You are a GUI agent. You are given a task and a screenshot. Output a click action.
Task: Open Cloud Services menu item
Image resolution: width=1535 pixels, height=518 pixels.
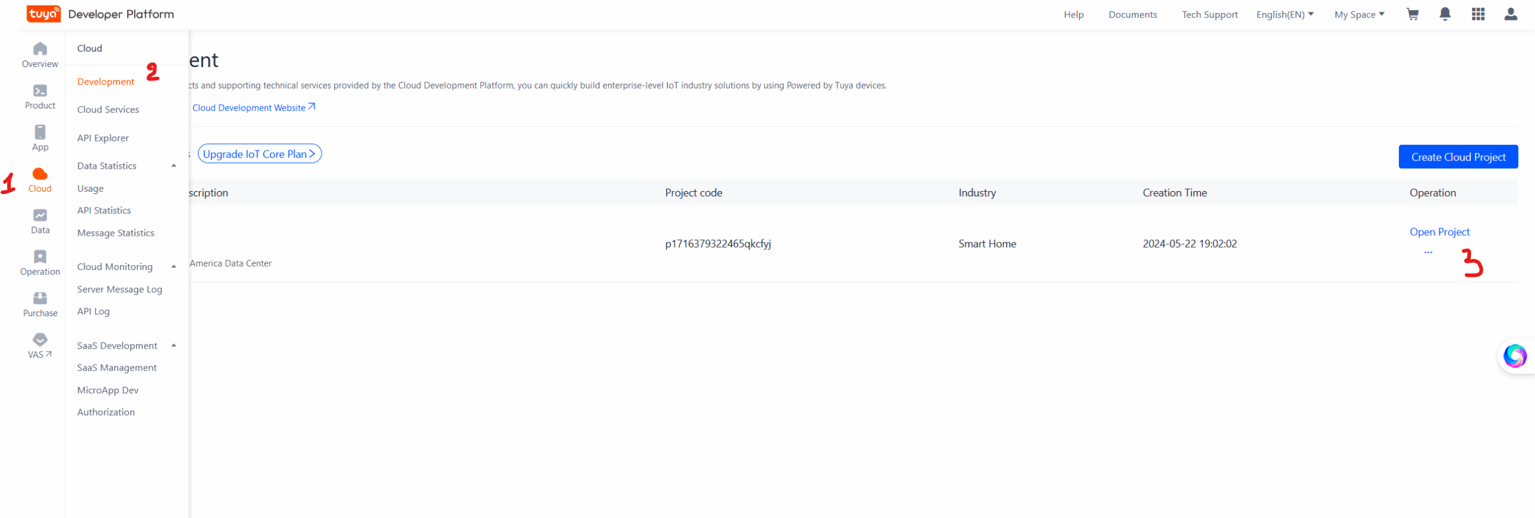pyautogui.click(x=108, y=110)
